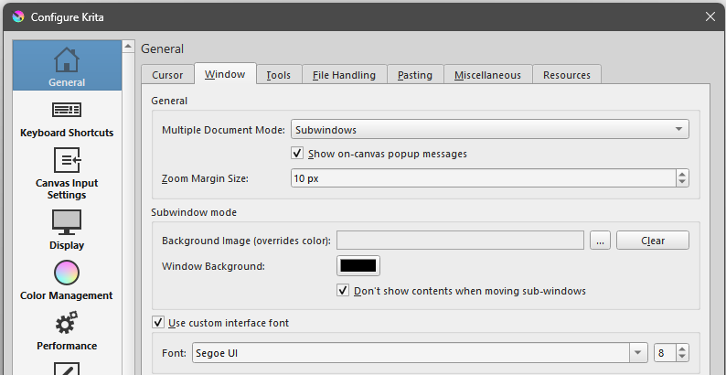Open the Miscellaneous tab
This screenshot has height=375, width=726.
tap(487, 75)
